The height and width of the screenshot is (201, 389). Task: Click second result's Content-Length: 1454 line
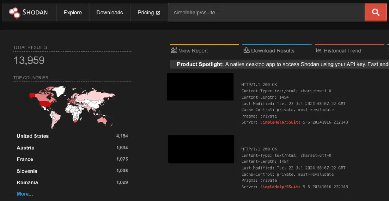tap(265, 162)
